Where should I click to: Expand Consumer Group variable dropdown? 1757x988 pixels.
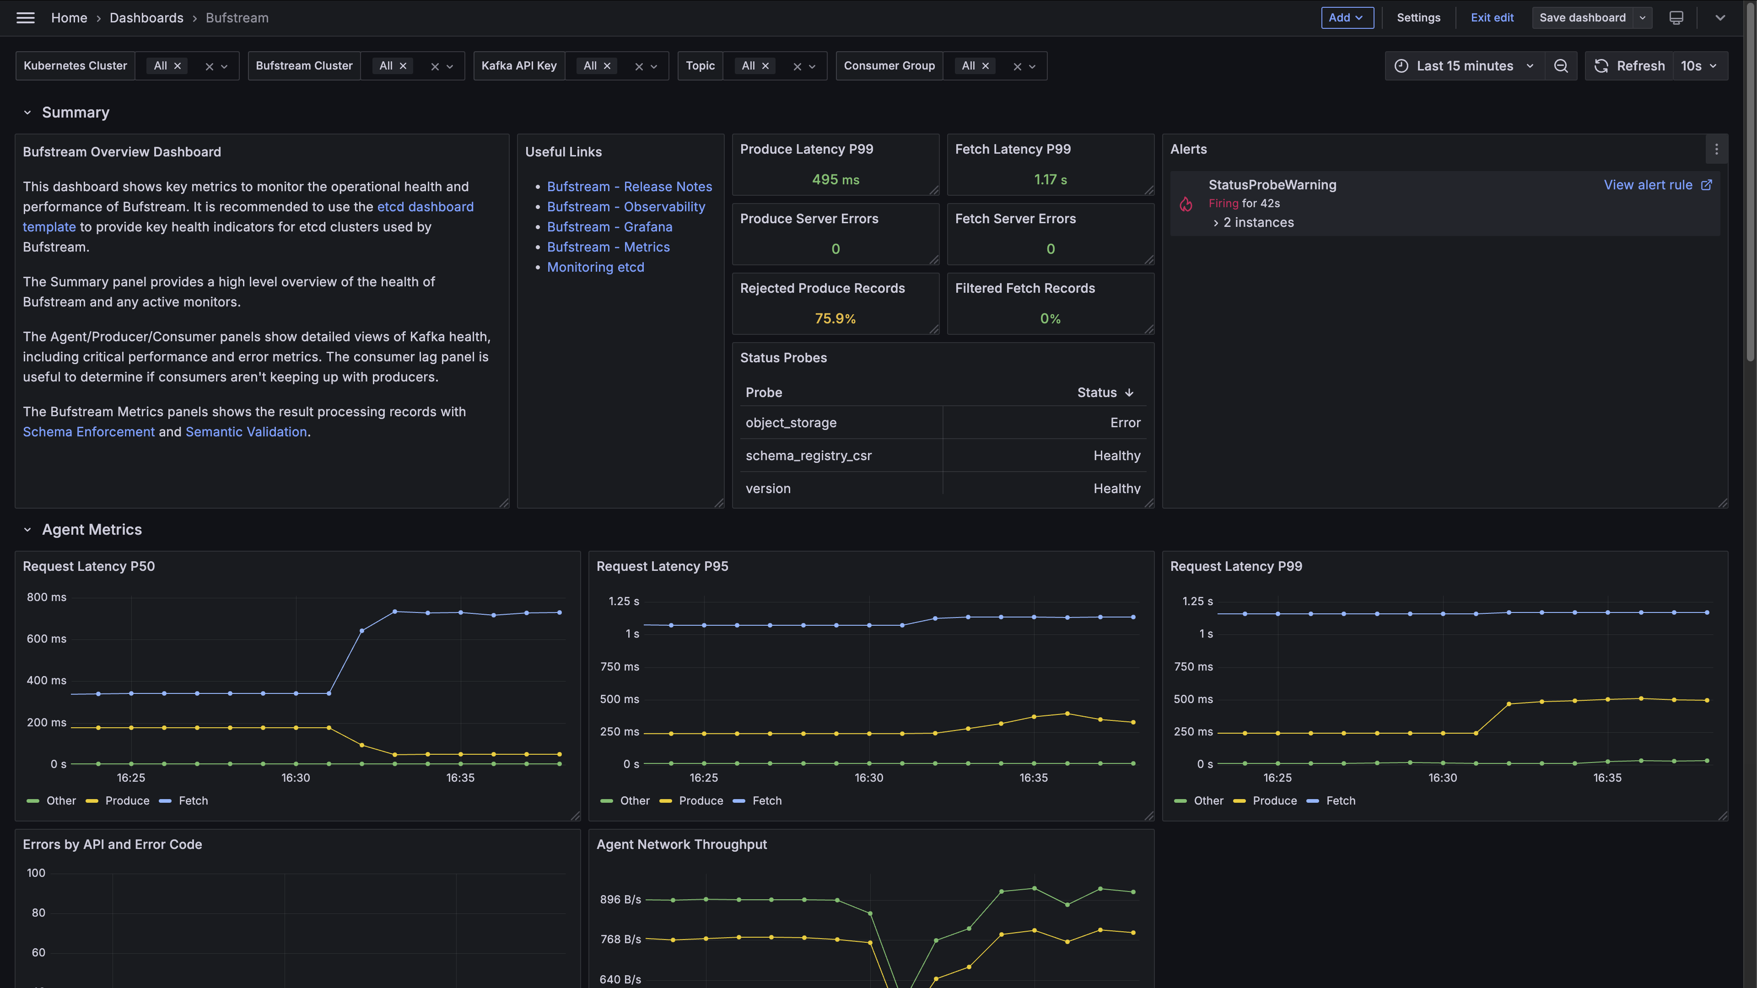[1033, 66]
